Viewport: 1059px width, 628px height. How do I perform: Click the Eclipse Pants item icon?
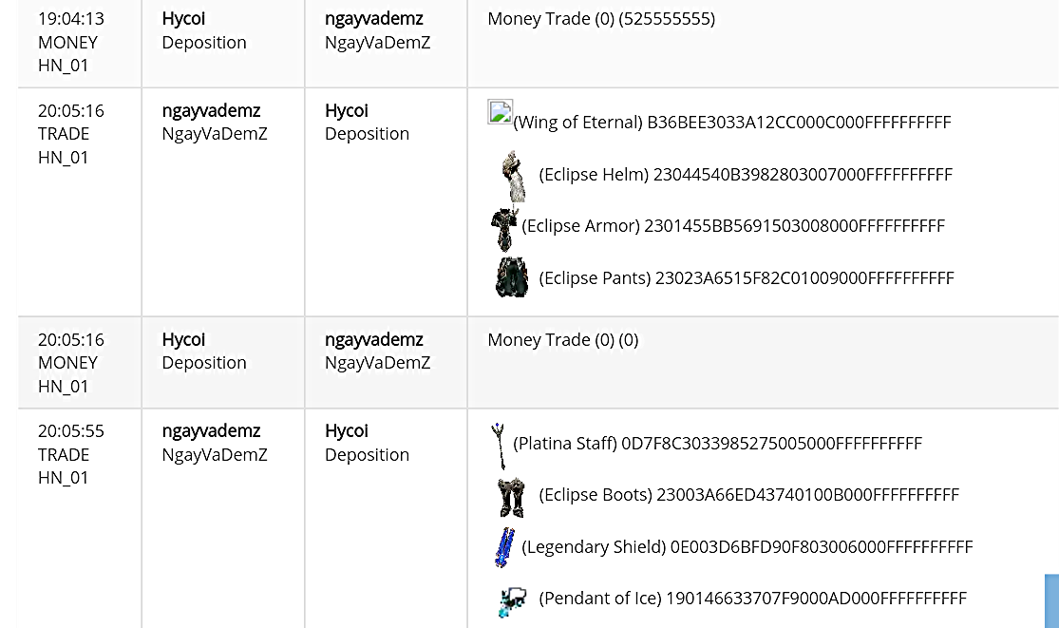tap(511, 276)
